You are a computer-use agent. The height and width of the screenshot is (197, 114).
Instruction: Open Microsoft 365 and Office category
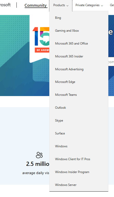(x=79, y=44)
